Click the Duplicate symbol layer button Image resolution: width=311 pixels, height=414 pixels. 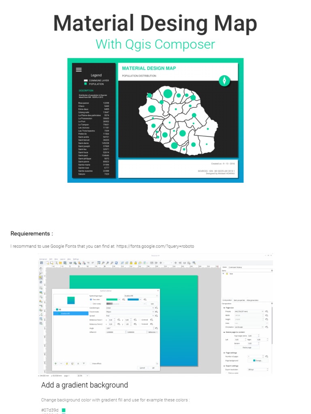72,363
